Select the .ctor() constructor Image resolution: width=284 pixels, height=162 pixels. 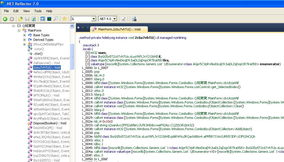(38, 54)
